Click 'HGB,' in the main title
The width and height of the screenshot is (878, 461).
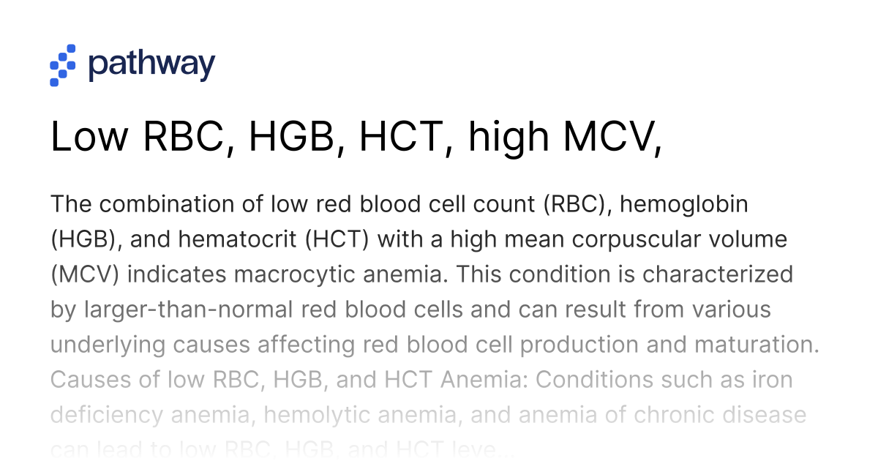pyautogui.click(x=297, y=137)
